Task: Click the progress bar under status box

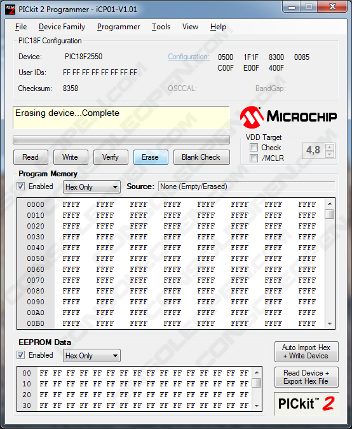Action: [x=121, y=139]
